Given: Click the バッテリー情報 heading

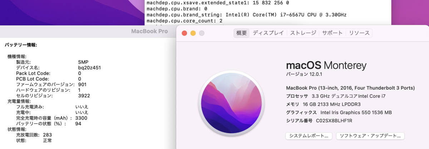Looking at the screenshot, I should point(21,45).
